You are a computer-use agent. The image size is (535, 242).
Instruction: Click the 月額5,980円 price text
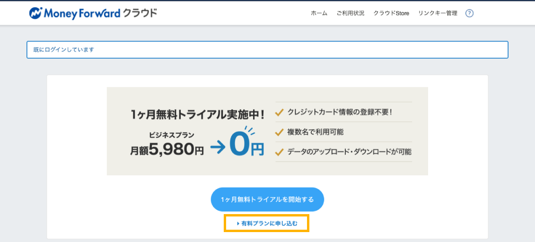click(167, 150)
